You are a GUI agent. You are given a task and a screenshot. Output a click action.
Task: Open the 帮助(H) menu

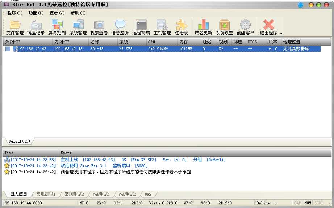[x=78, y=13]
